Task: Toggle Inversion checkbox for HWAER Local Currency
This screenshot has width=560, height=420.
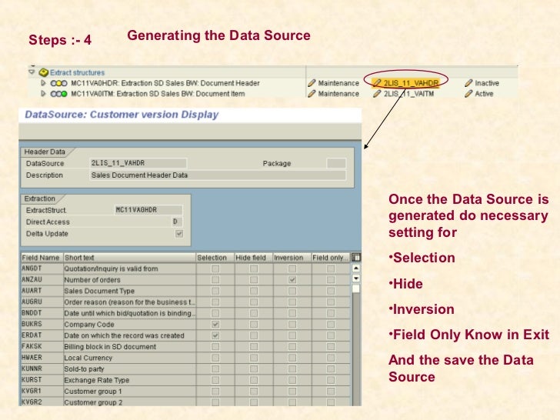Action: 292,358
